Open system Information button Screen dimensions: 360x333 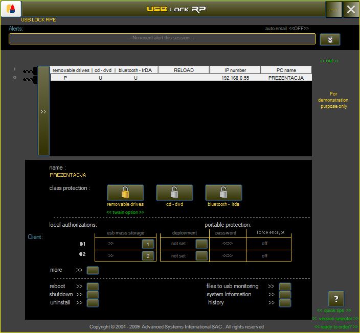285,295
